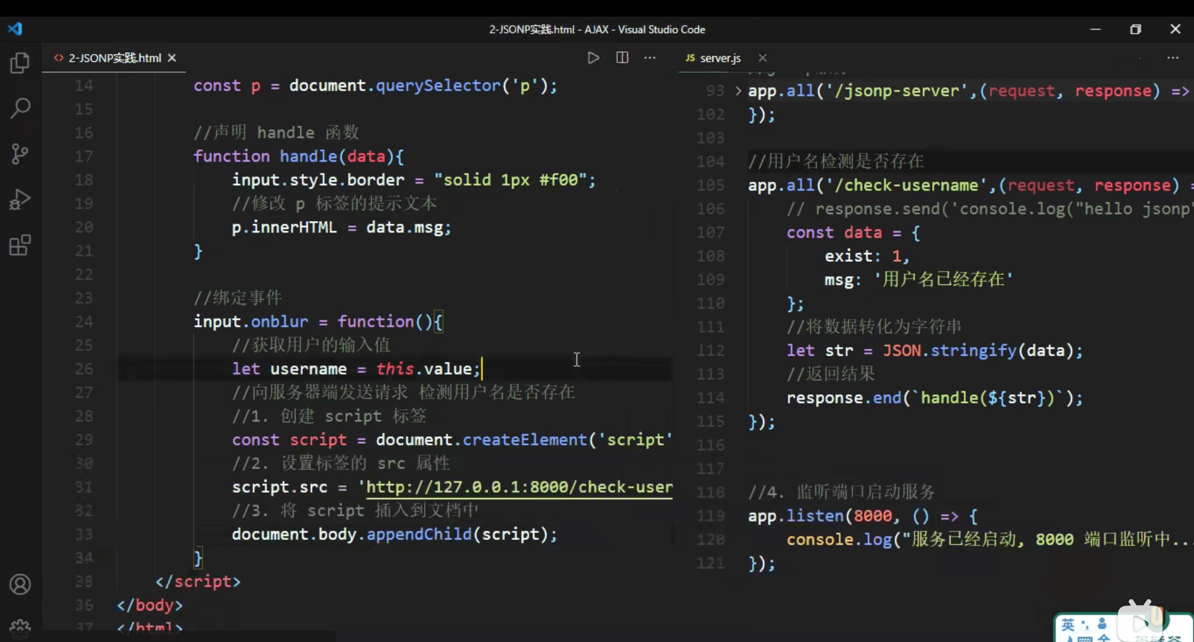Run the file with the play button
This screenshot has width=1194, height=642.
click(593, 58)
